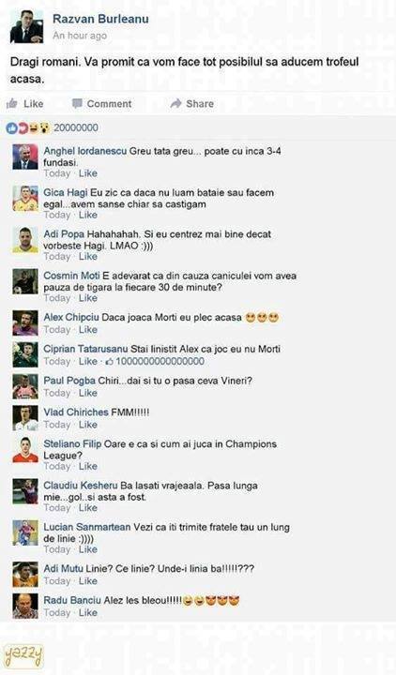Click the thumbs-up count on Tatarusanu's comment
The width and height of the screenshot is (396, 675).
(x=155, y=361)
